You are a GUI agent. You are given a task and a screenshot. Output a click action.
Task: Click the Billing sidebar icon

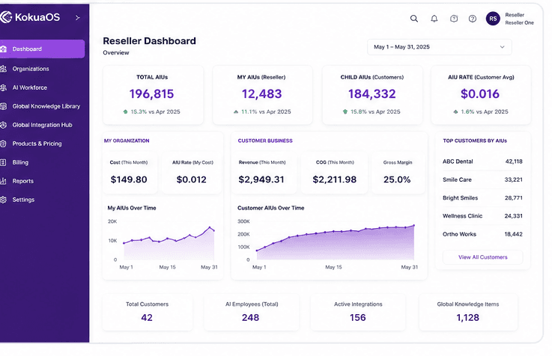(x=4, y=162)
